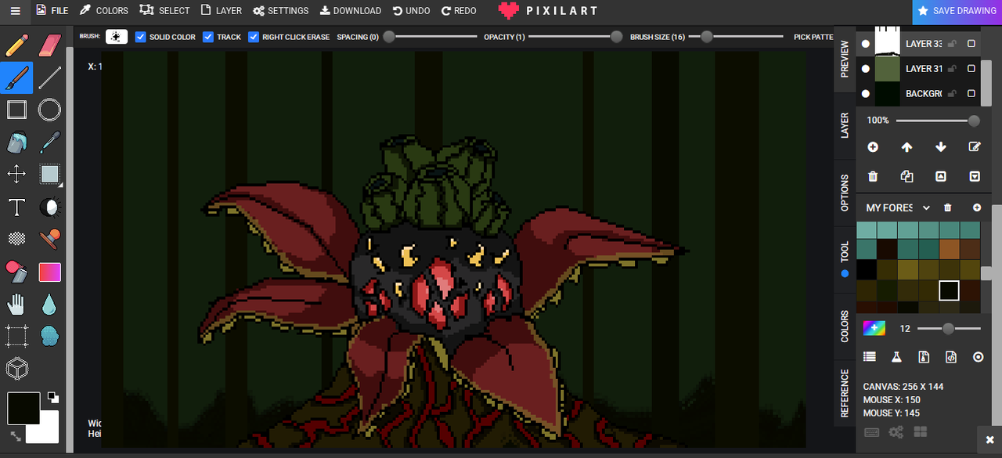Select the Circle shape tool

click(49, 110)
